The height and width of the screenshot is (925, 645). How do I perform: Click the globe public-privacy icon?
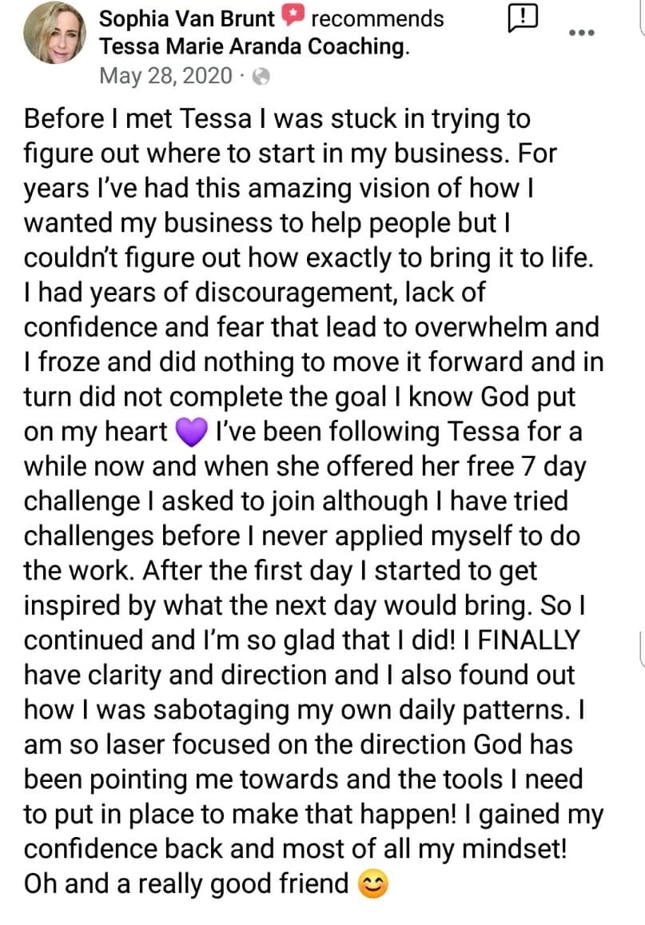261,77
